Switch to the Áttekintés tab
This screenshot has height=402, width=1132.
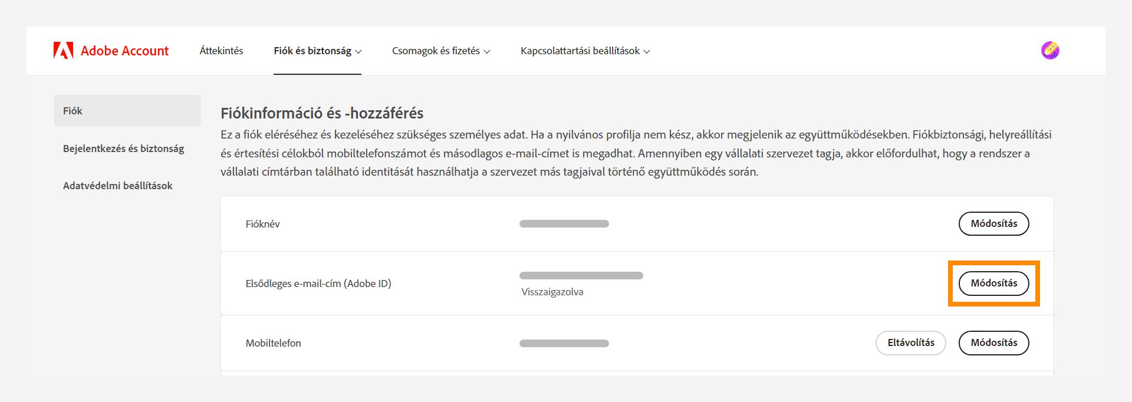tap(221, 51)
